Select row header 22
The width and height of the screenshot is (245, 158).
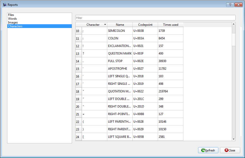click(79, 122)
